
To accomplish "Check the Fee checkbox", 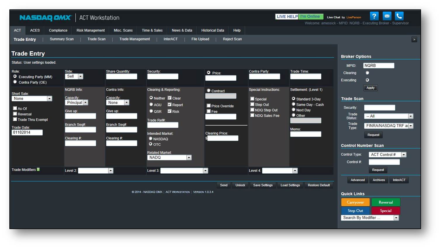I will click(209, 111).
